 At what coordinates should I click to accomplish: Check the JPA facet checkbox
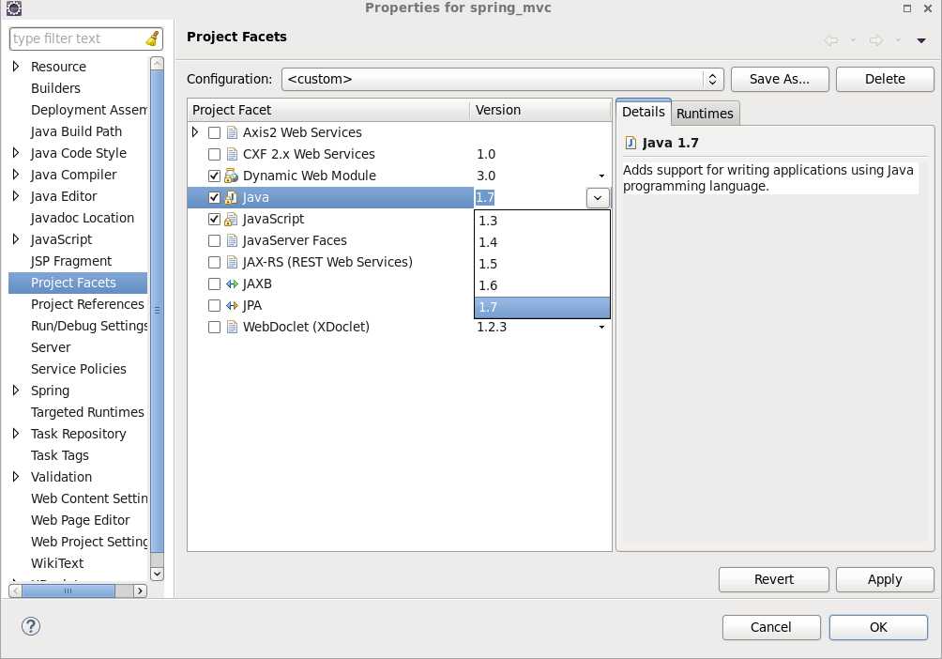tap(214, 305)
